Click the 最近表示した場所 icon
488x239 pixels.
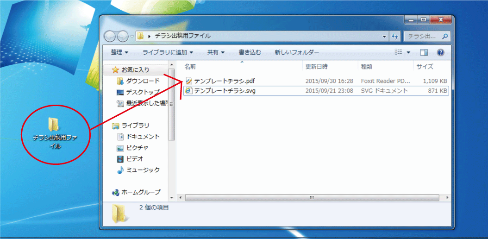[x=120, y=103]
